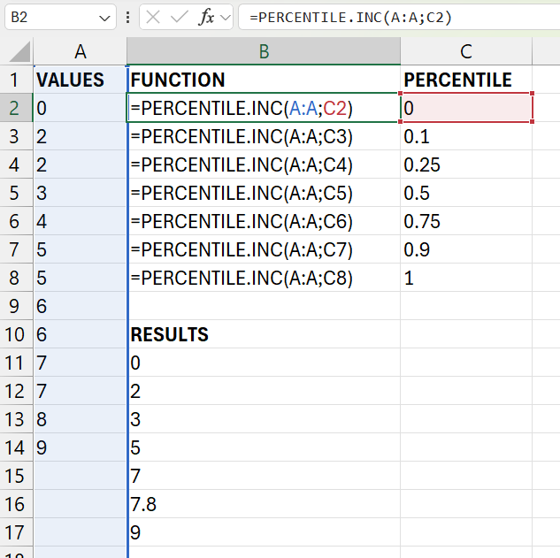Select cell with formula ending C4

point(264,164)
